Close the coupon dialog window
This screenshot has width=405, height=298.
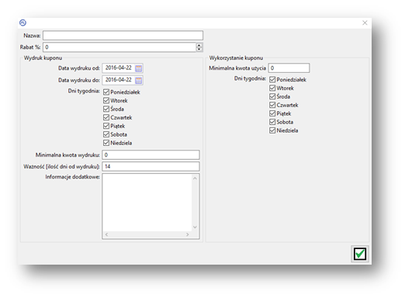(365, 23)
